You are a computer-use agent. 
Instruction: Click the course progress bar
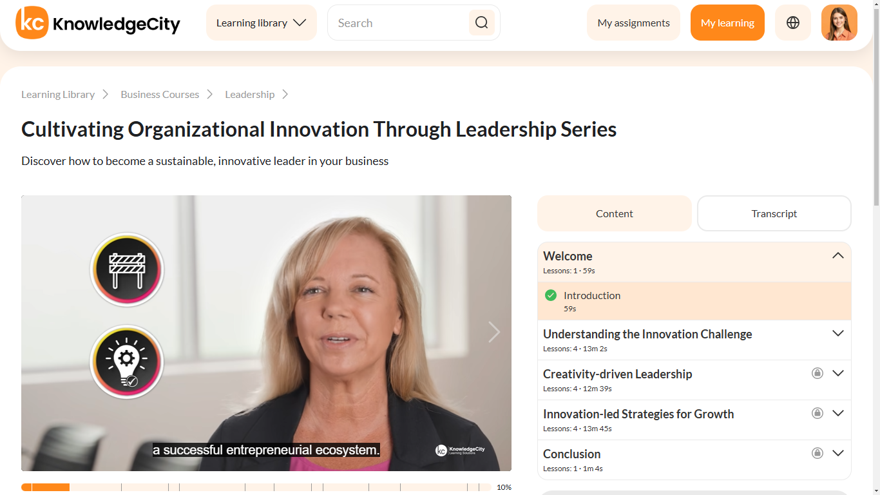[256, 487]
